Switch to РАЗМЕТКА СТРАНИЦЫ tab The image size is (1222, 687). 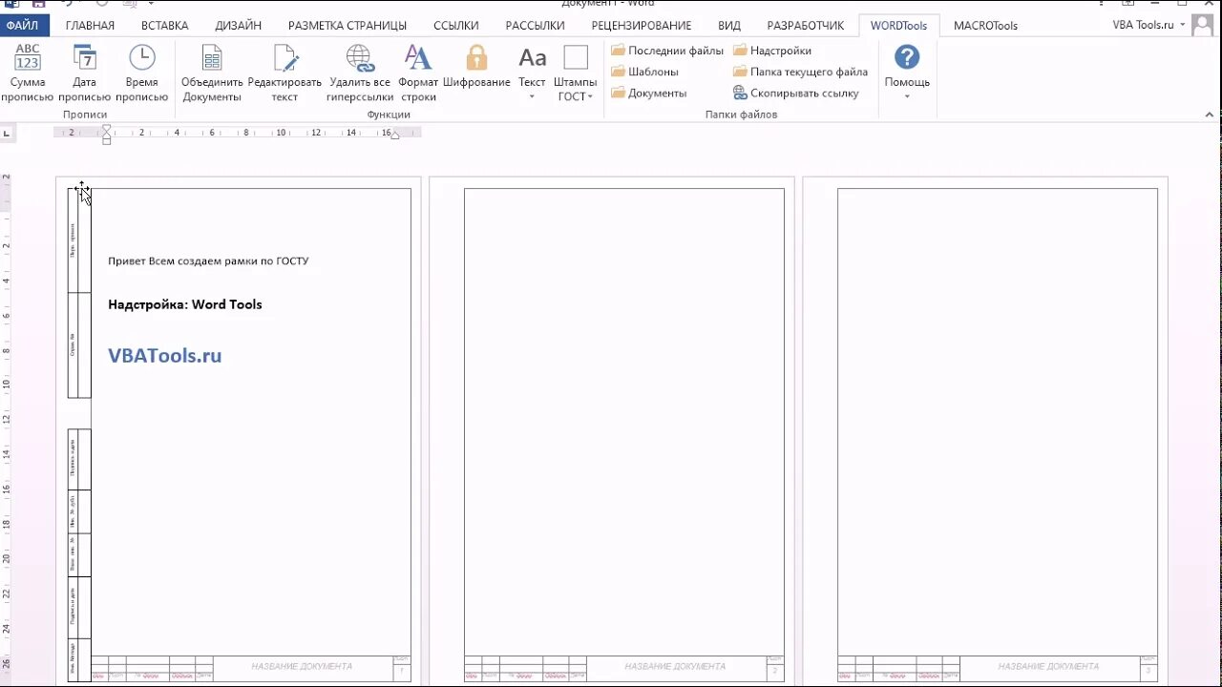coord(348,26)
